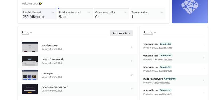220x100 pixels.
Task: Open commit cd999e3 link
Action: click(166, 83)
